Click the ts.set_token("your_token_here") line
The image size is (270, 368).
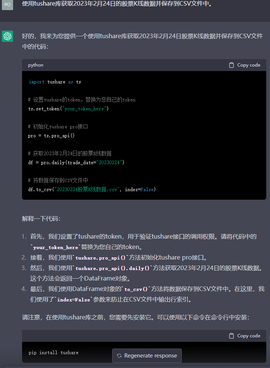[68, 109]
